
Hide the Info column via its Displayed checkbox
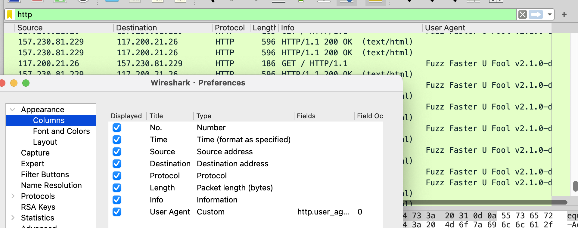pyautogui.click(x=117, y=200)
